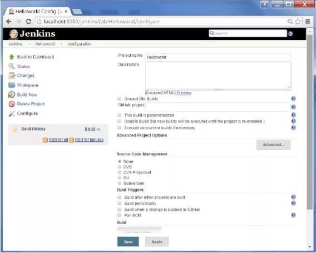Select Git as source code management
This screenshot has height=253, width=316.
pos(120,178)
